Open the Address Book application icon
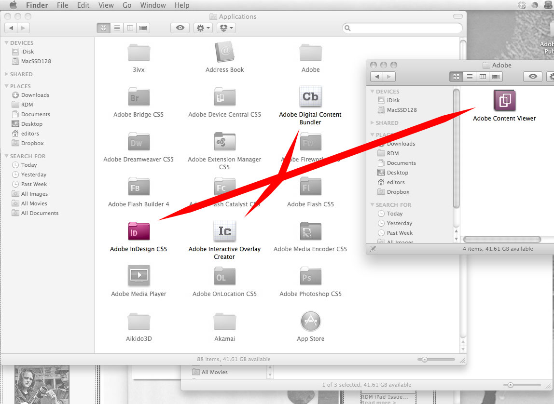Screen dimensions: 554x404 pos(225,52)
